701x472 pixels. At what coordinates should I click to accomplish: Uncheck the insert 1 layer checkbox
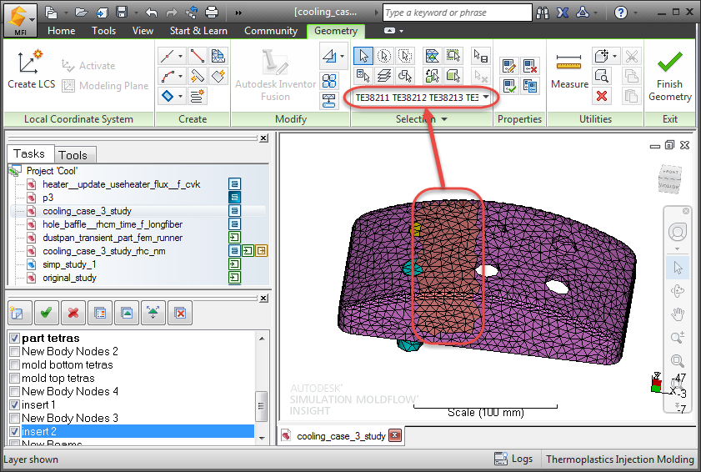tap(15, 405)
